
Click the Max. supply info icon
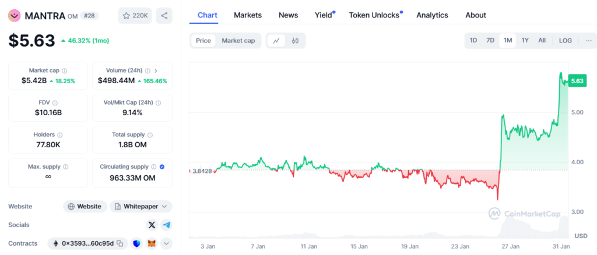point(65,167)
